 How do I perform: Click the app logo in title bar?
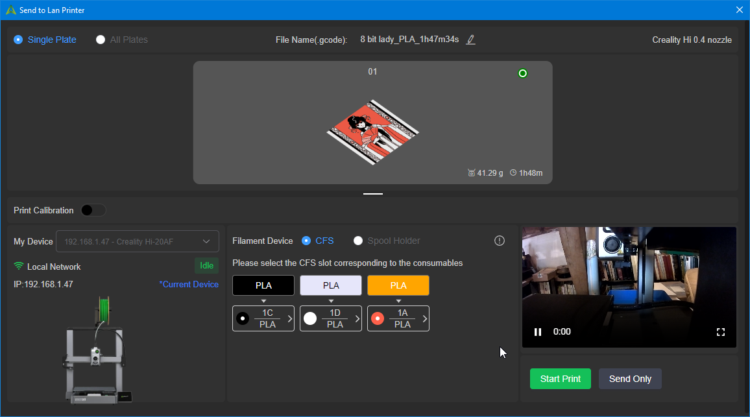10,10
